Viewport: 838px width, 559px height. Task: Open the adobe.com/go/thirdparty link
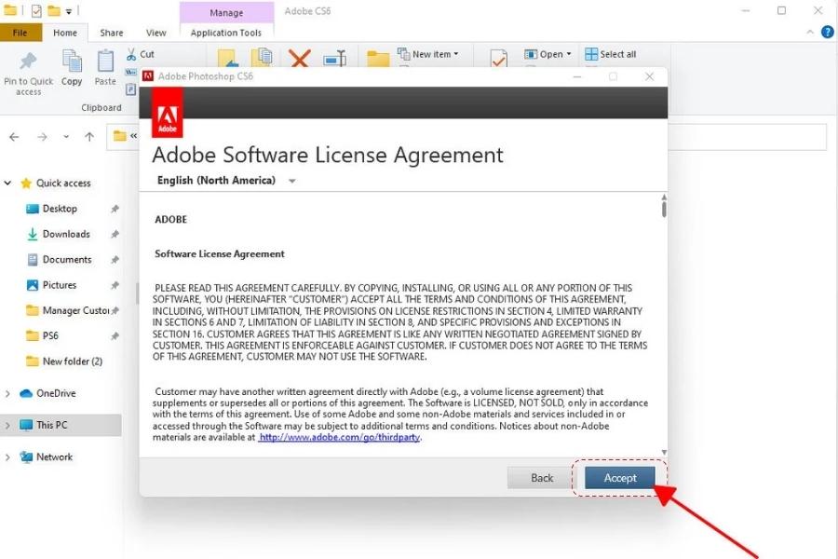[x=340, y=437]
